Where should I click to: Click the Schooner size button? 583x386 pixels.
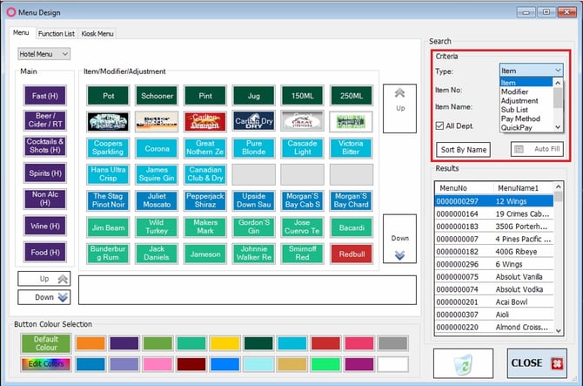[157, 96]
